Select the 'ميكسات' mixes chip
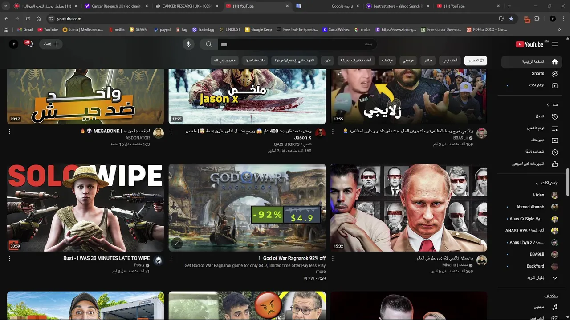 (x=387, y=60)
